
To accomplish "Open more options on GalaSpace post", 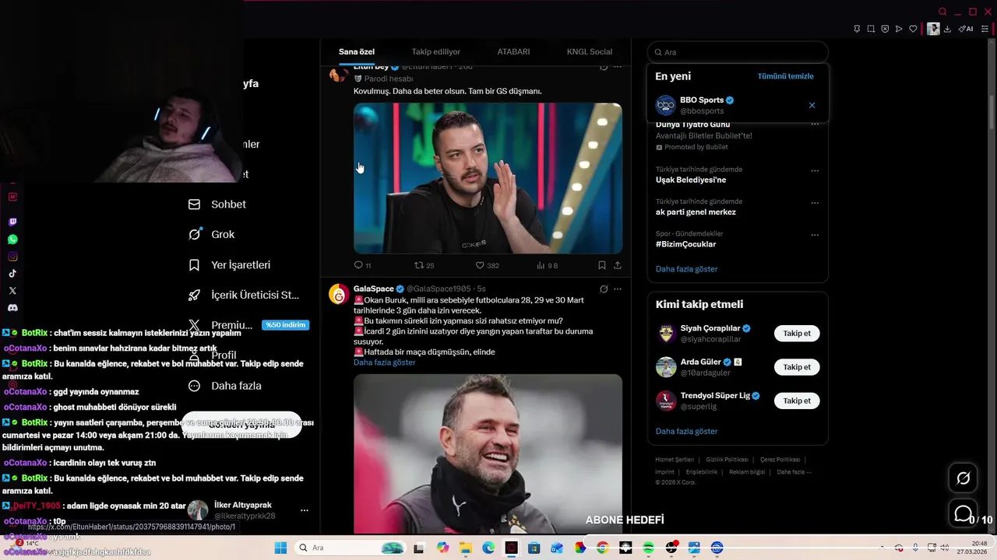I will click(x=618, y=289).
